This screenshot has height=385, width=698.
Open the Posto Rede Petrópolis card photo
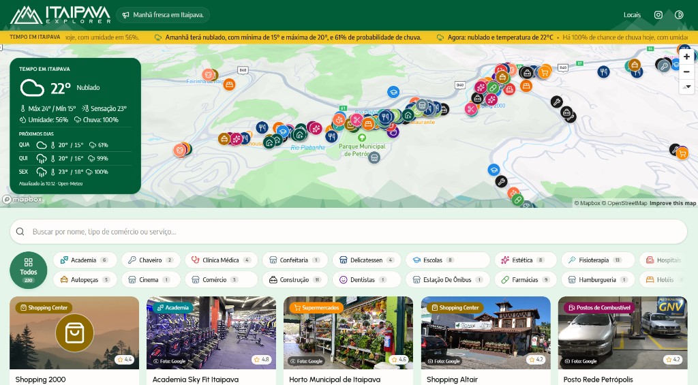[623, 333]
